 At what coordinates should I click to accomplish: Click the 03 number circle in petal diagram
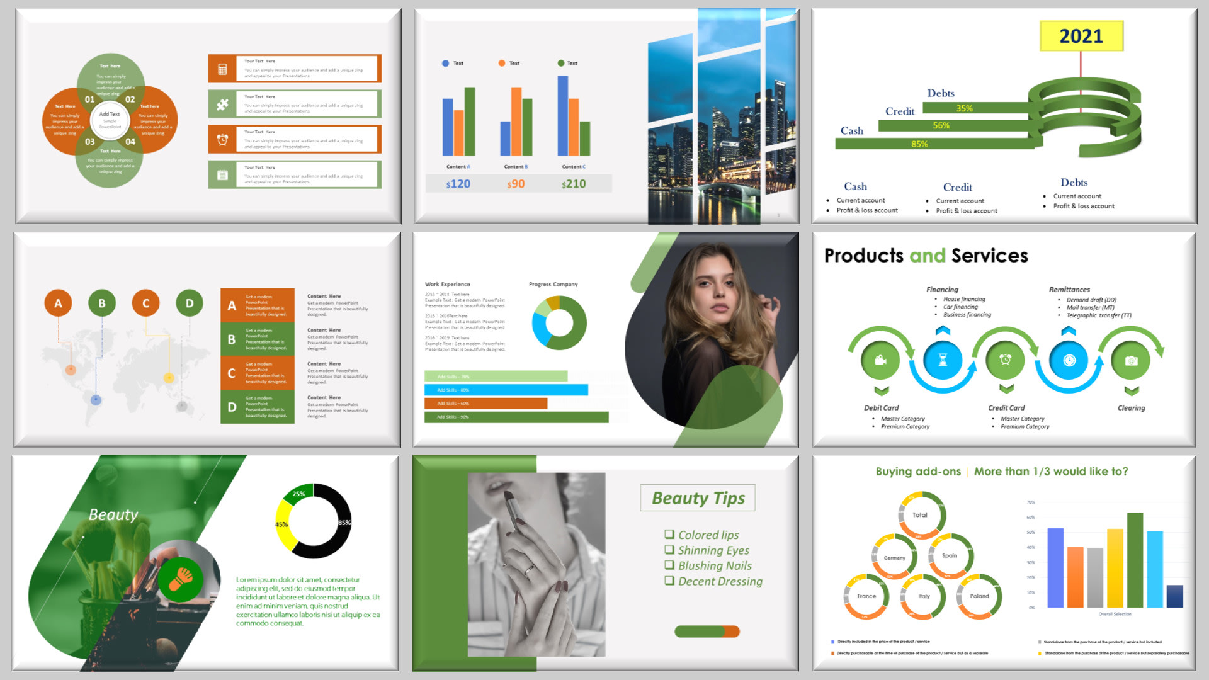tap(90, 142)
